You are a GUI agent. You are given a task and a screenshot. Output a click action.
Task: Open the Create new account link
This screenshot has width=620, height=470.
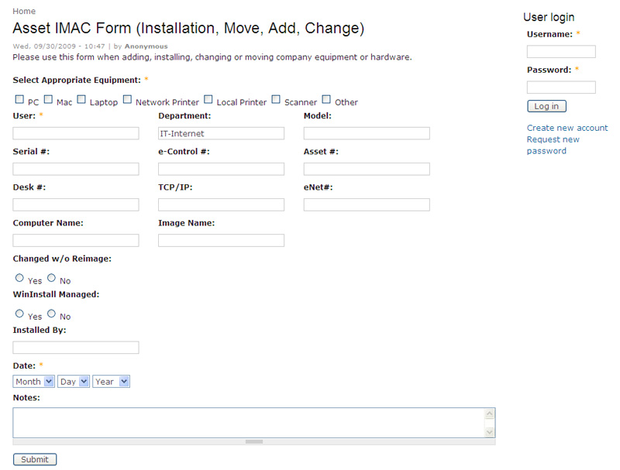[567, 128]
